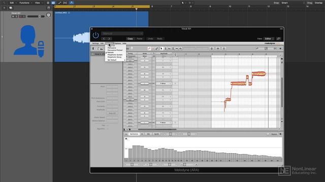The height and width of the screenshot is (182, 325).
Task: Open Sound Editor gear options
Action: click(x=280, y=134)
